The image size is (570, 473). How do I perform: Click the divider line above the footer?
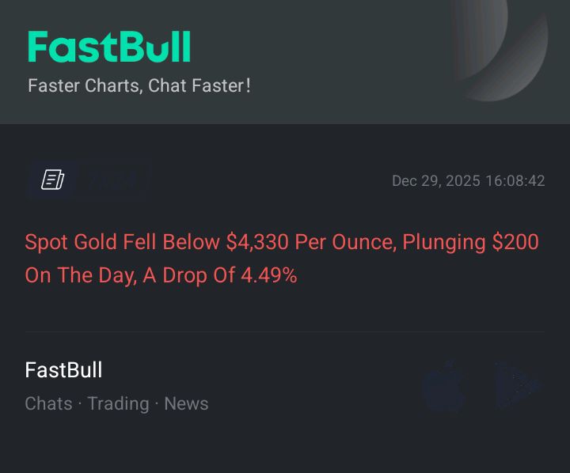coord(284,332)
